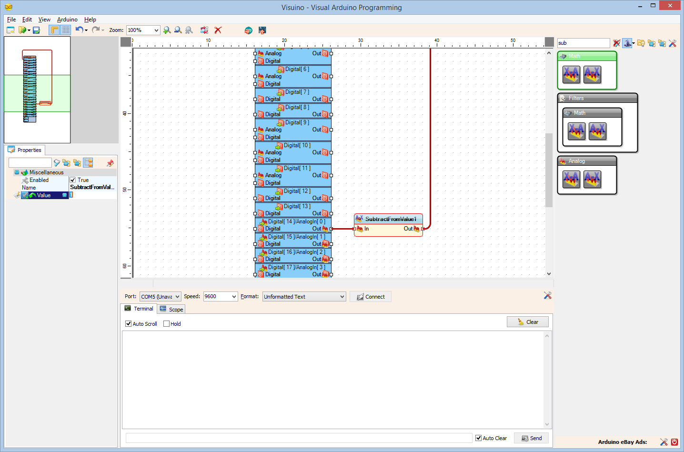Image resolution: width=684 pixels, height=452 pixels.
Task: Open the upload-to-Arduino toolbar icon
Action: pyautogui.click(x=262, y=30)
